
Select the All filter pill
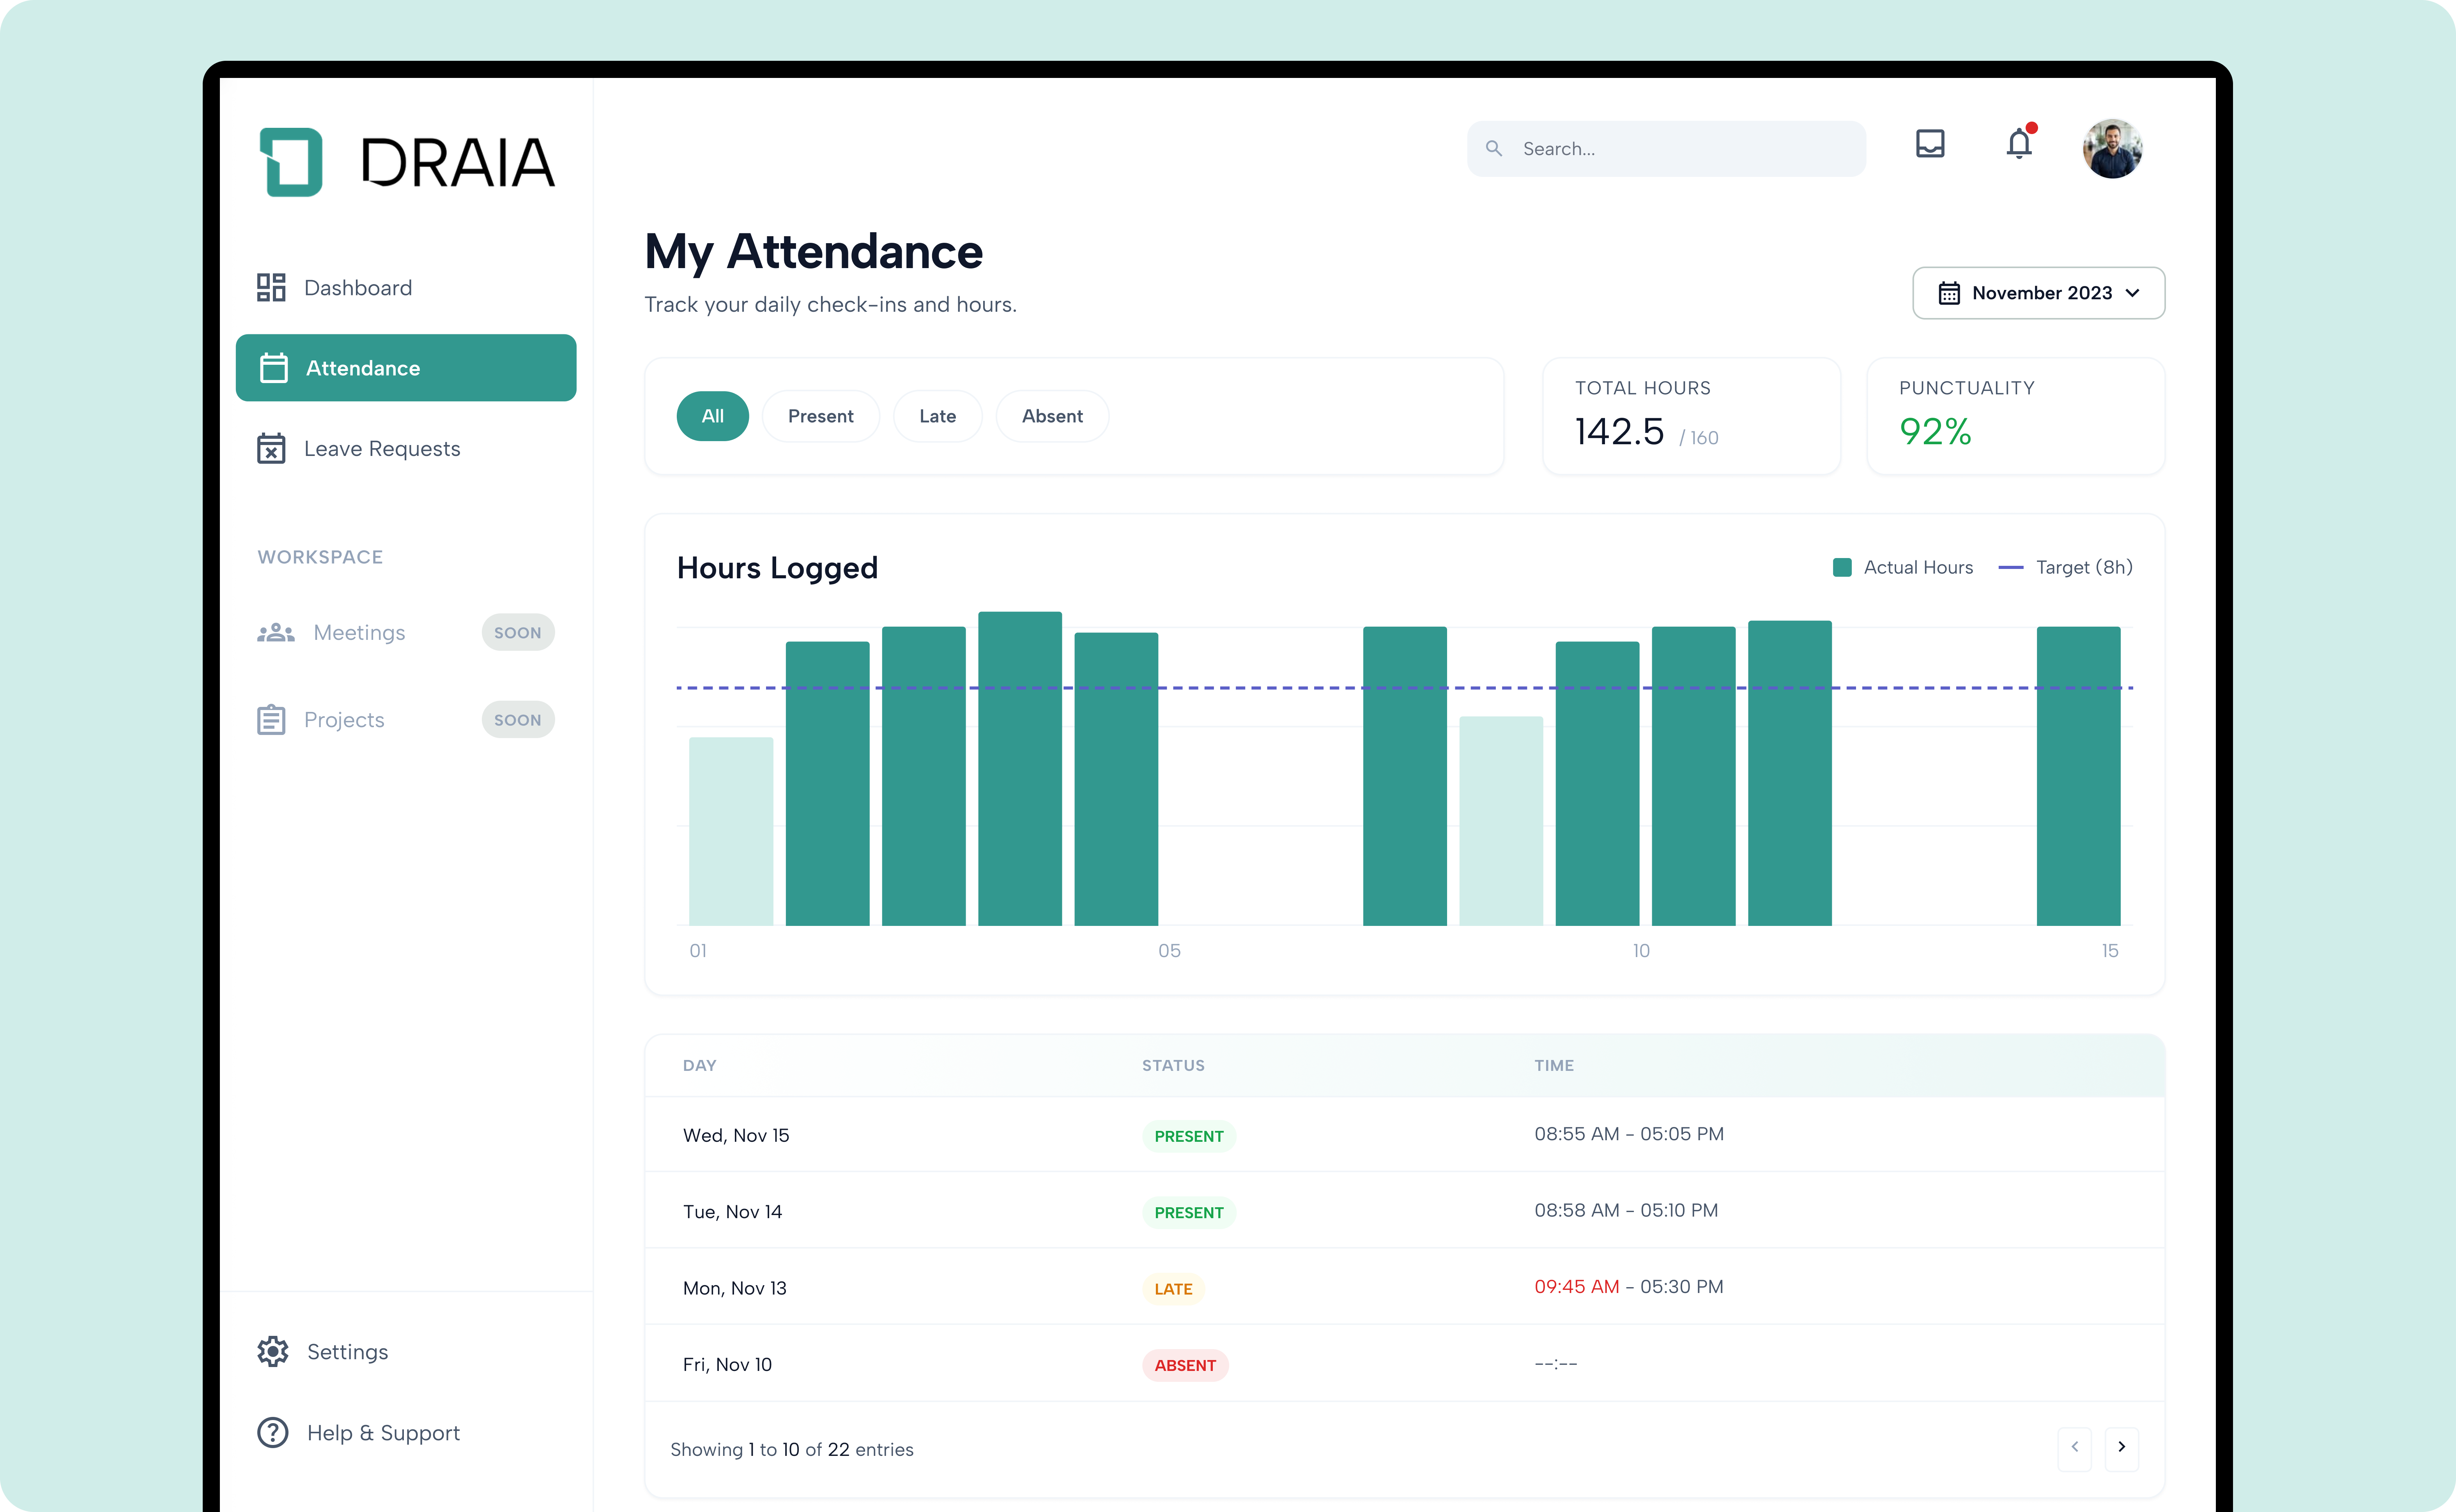(712, 416)
